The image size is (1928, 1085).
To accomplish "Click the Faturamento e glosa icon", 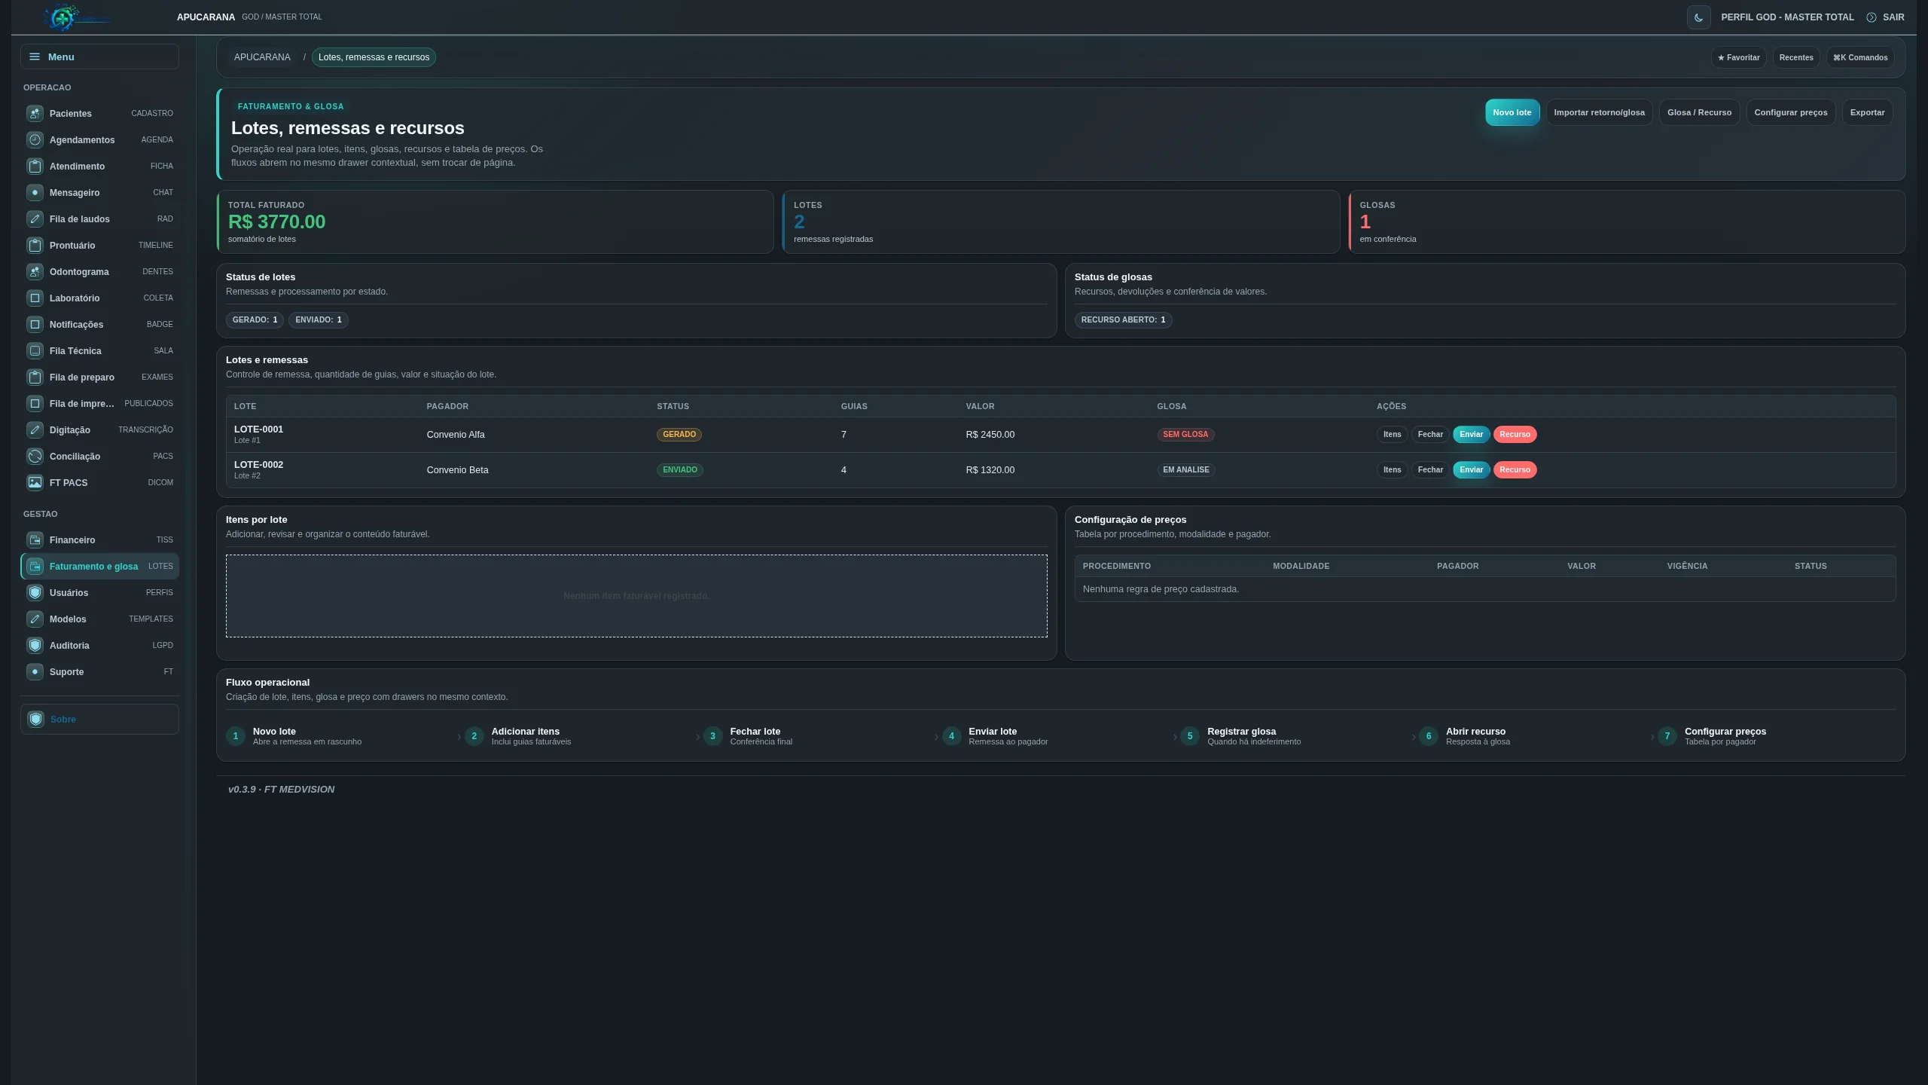I will coord(35,567).
